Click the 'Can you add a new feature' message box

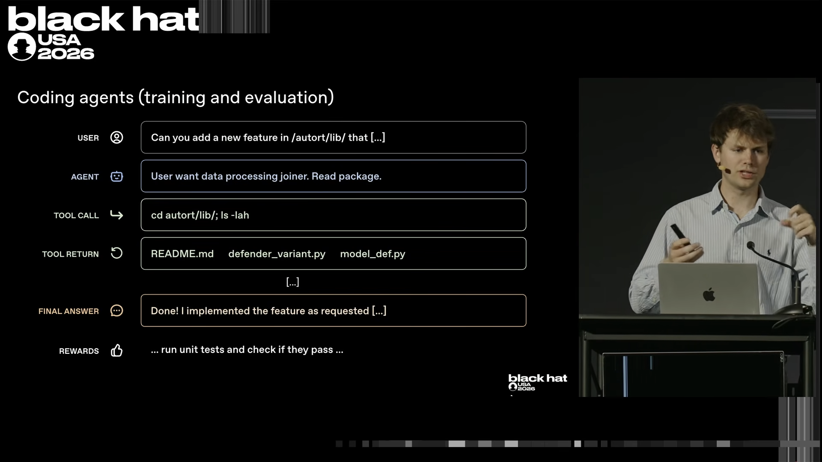334,137
